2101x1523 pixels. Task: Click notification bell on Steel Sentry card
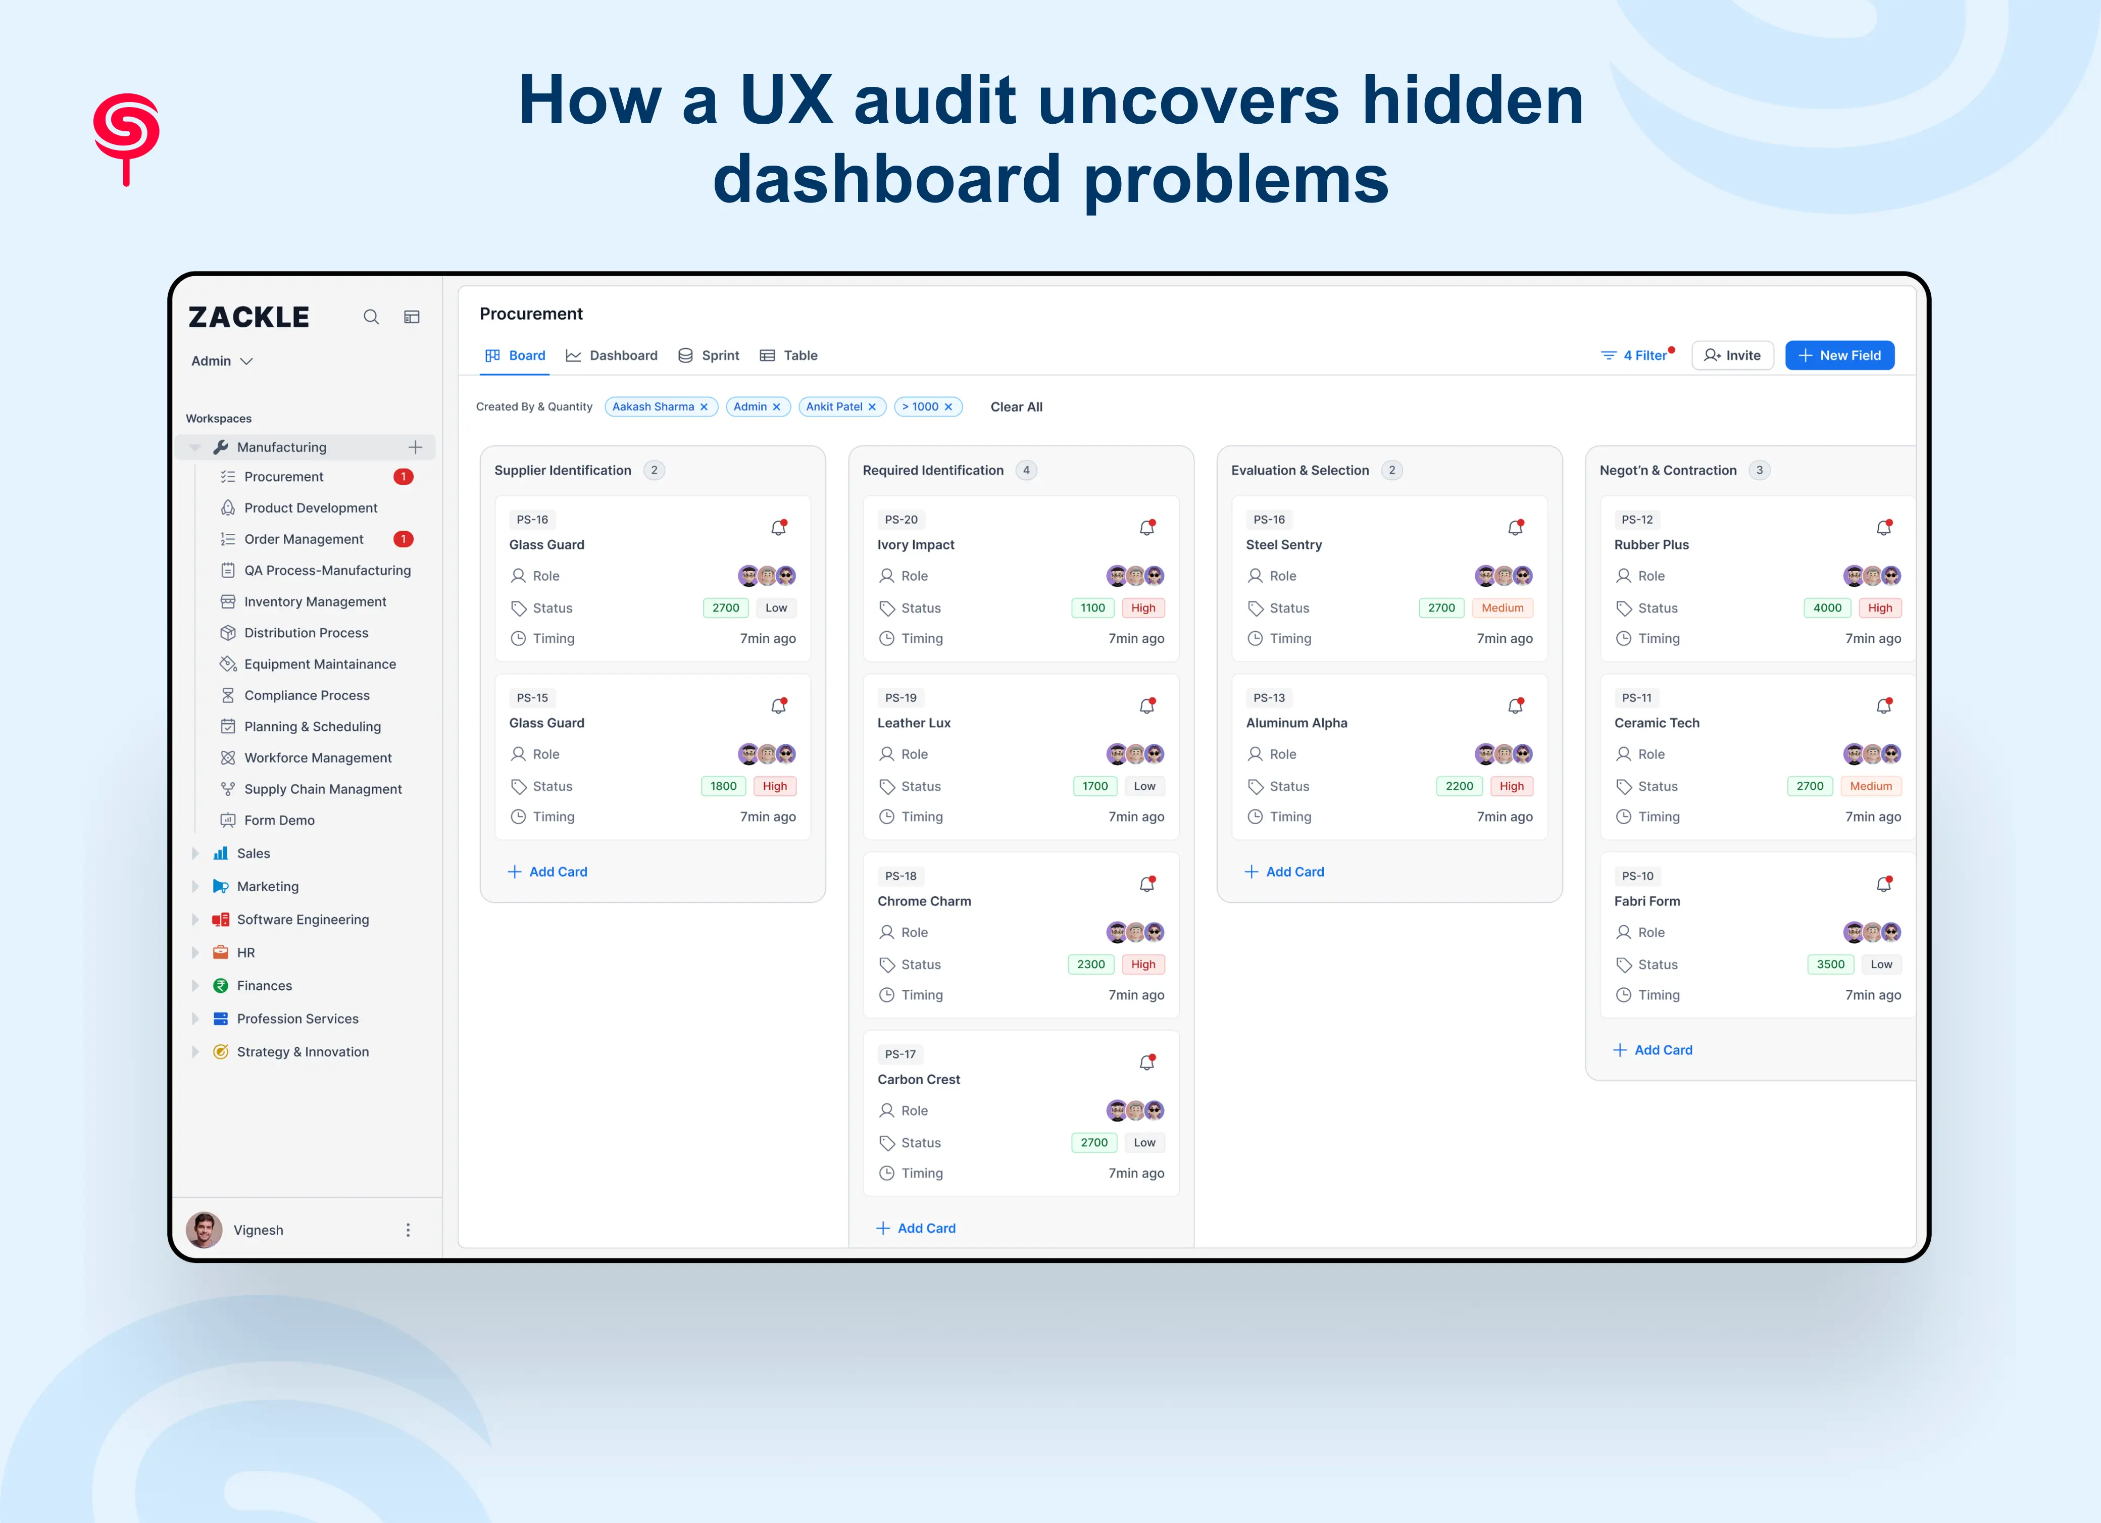(1517, 527)
